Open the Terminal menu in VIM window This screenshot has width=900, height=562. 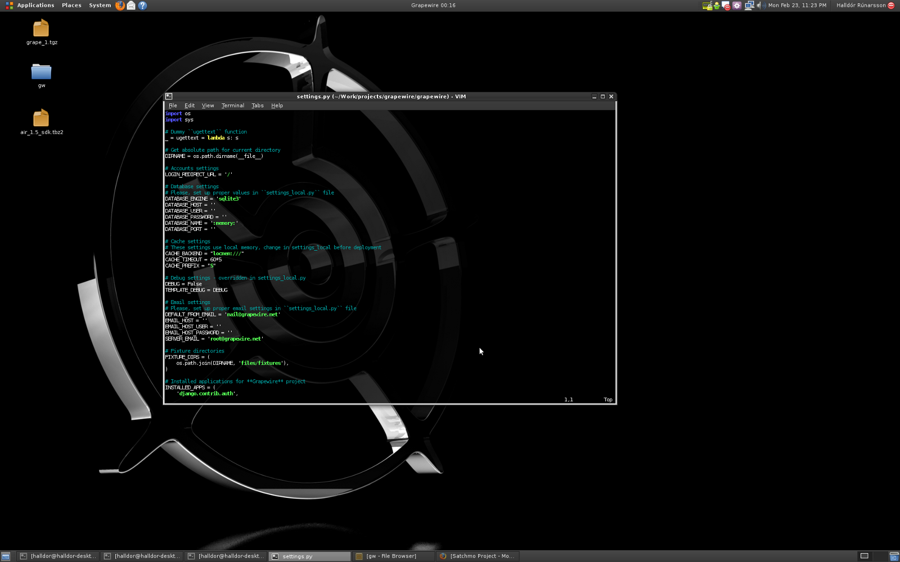click(x=232, y=106)
